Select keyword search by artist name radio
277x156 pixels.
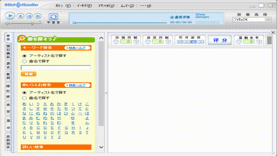(24, 56)
